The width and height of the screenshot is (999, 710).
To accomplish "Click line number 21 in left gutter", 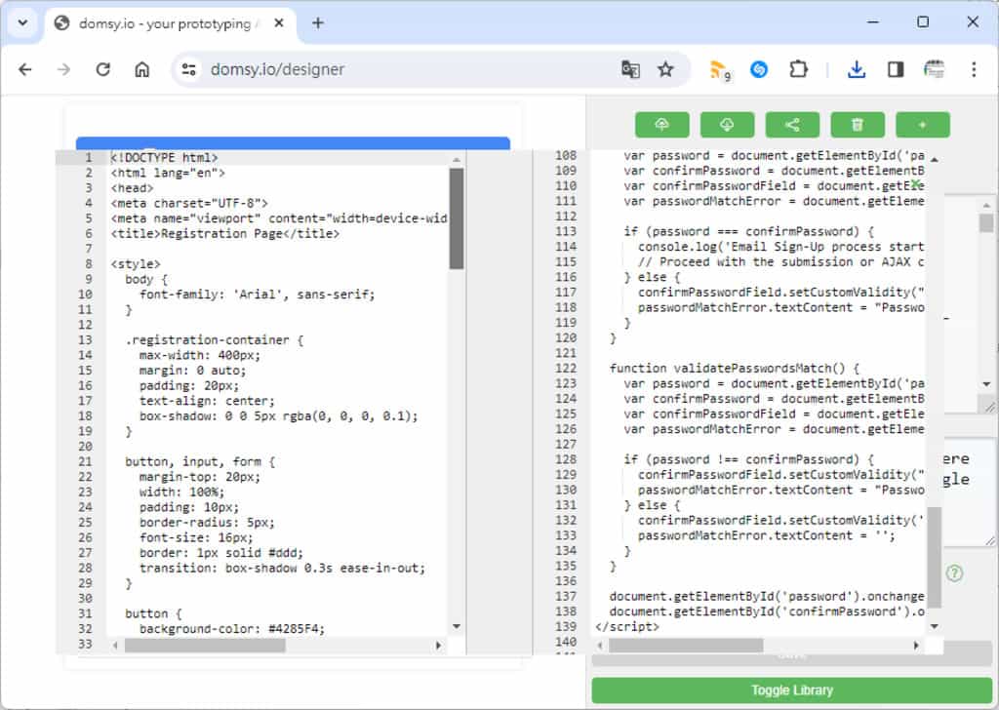I will click(x=86, y=461).
